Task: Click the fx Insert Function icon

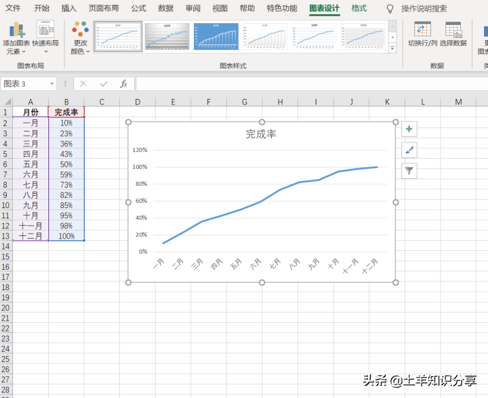Action: click(123, 84)
